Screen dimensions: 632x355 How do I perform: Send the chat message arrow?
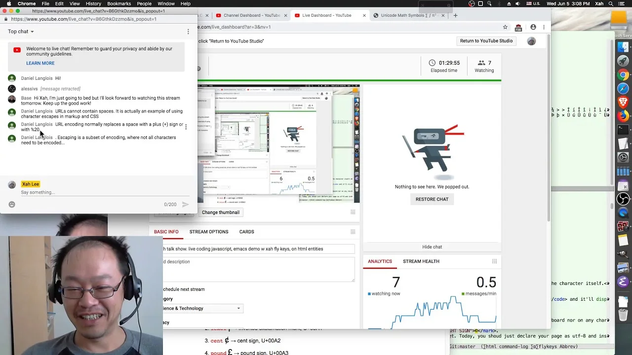click(185, 204)
